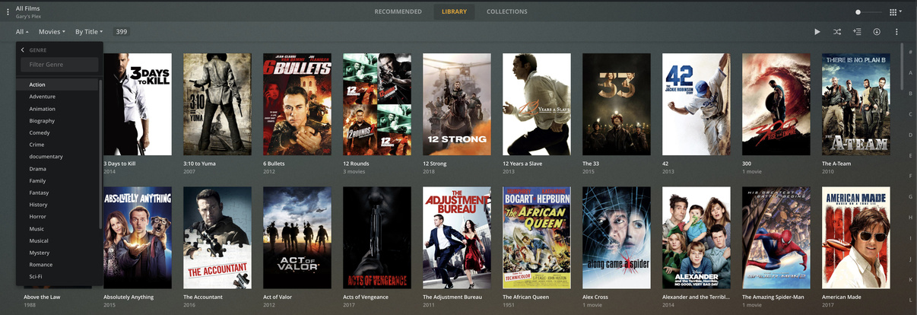Open The Amazing Spider-Man poster

[x=776, y=238]
